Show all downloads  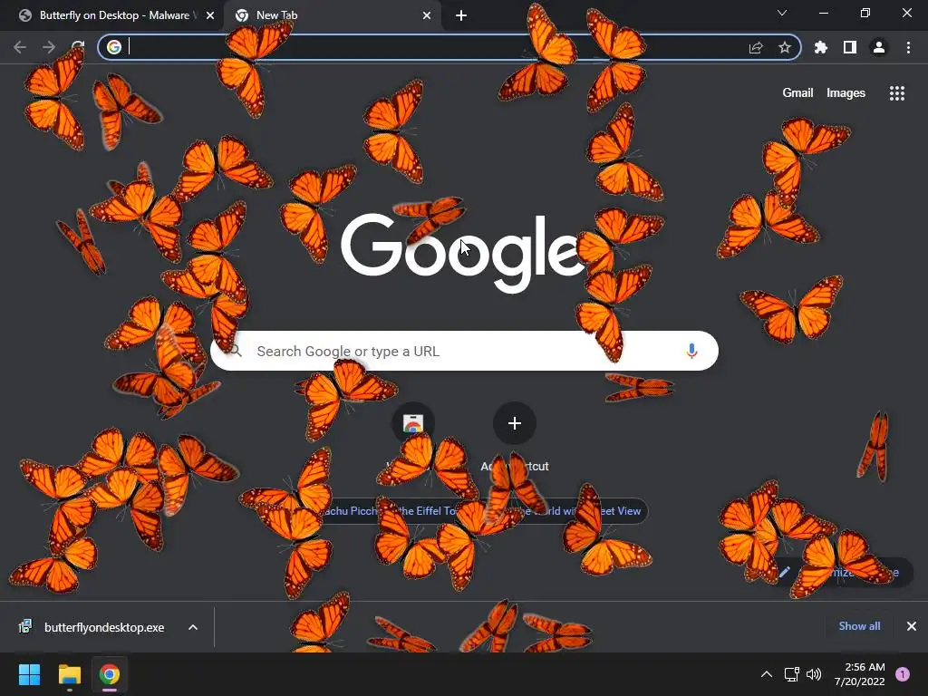point(859,626)
